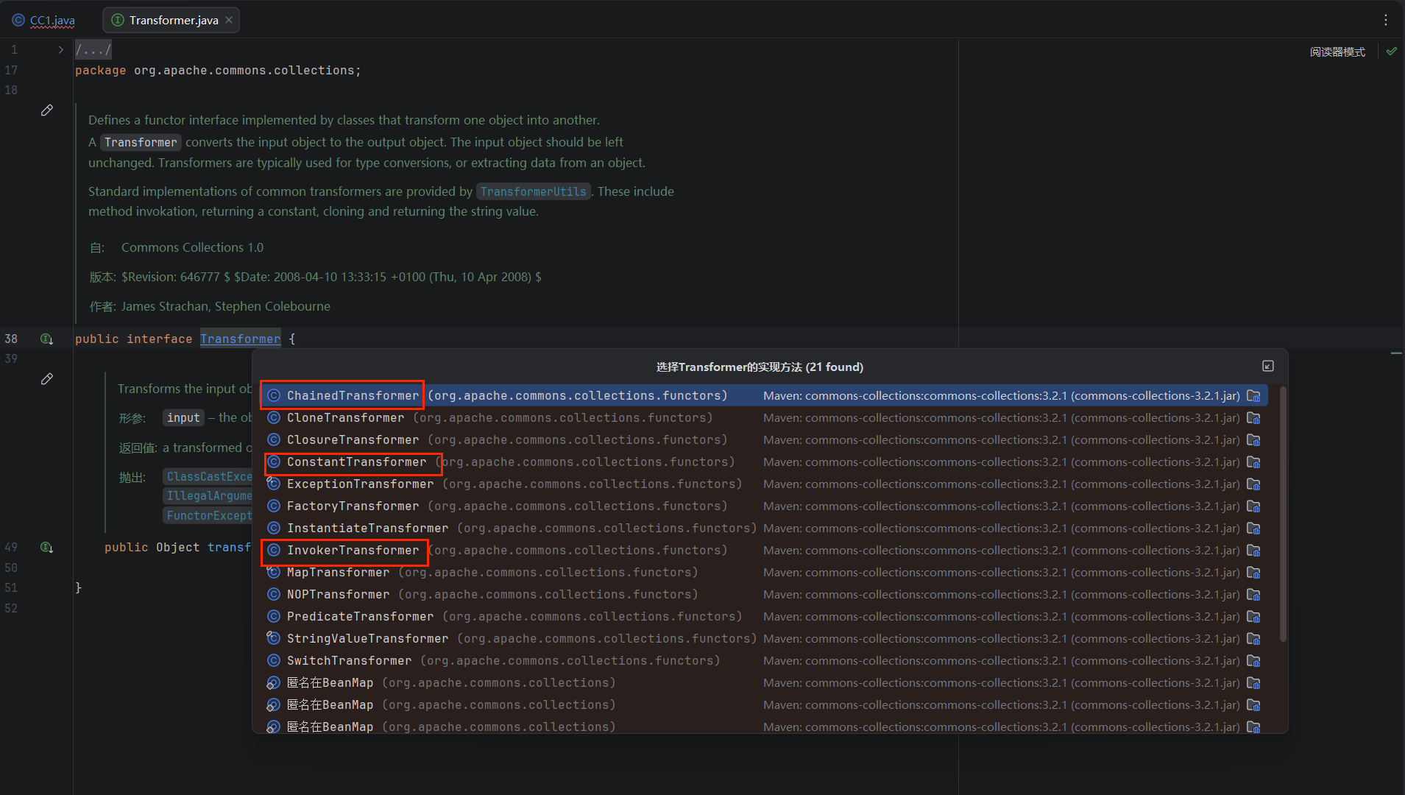Toggle rendered doc edit pencil above interface
1405x795 pixels.
(47, 110)
